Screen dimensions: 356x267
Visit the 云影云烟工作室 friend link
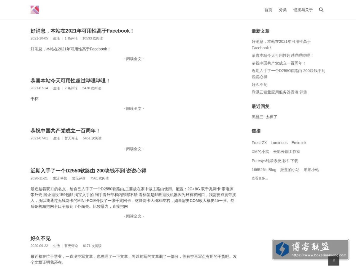click(x=287, y=152)
